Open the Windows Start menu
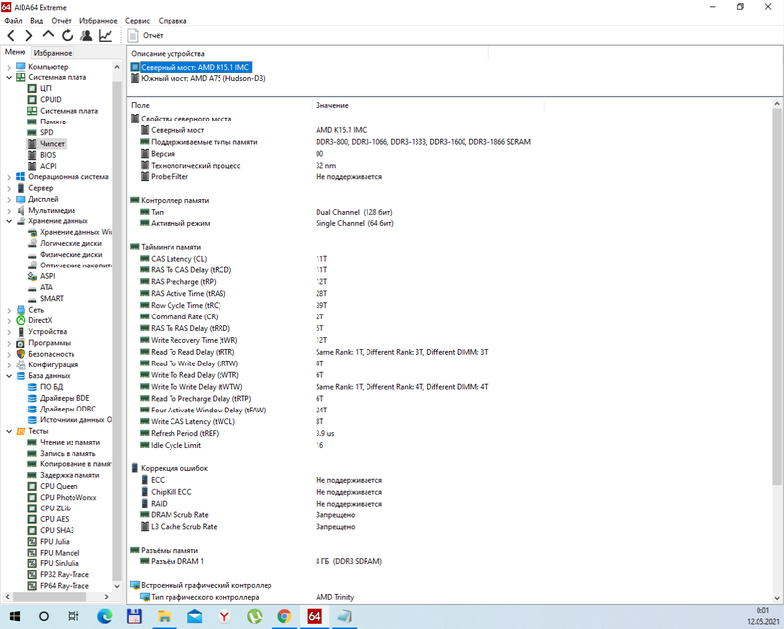Image resolution: width=784 pixels, height=629 pixels. pyautogui.click(x=14, y=616)
